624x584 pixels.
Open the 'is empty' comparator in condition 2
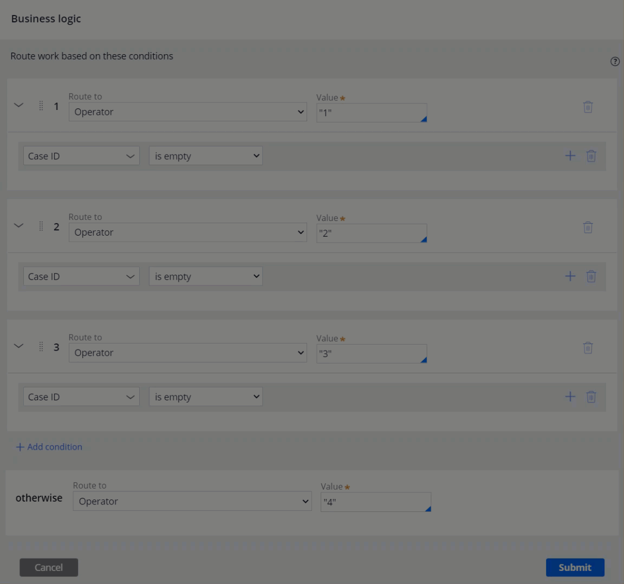[x=205, y=276]
